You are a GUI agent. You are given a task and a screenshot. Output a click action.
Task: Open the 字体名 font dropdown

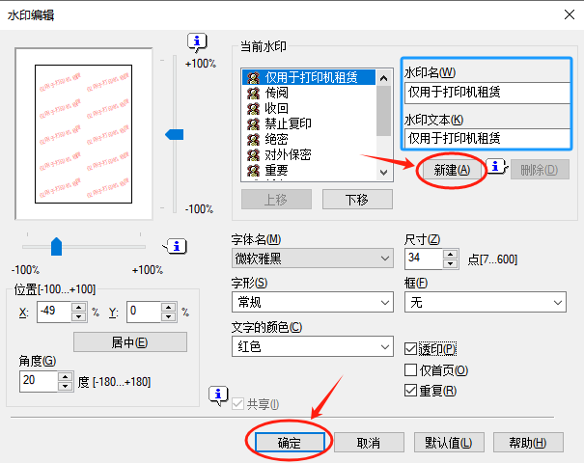tap(311, 259)
